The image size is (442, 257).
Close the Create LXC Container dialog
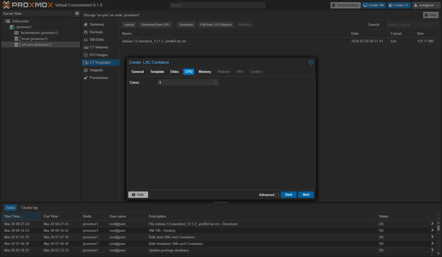(x=311, y=62)
